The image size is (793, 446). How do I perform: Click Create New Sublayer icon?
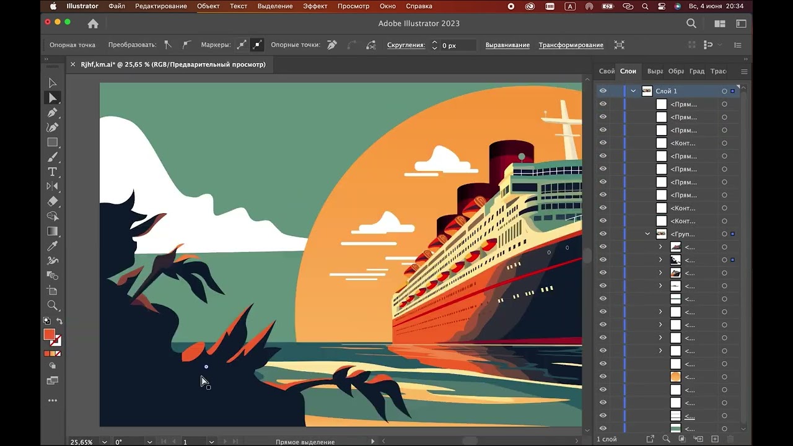pos(698,439)
